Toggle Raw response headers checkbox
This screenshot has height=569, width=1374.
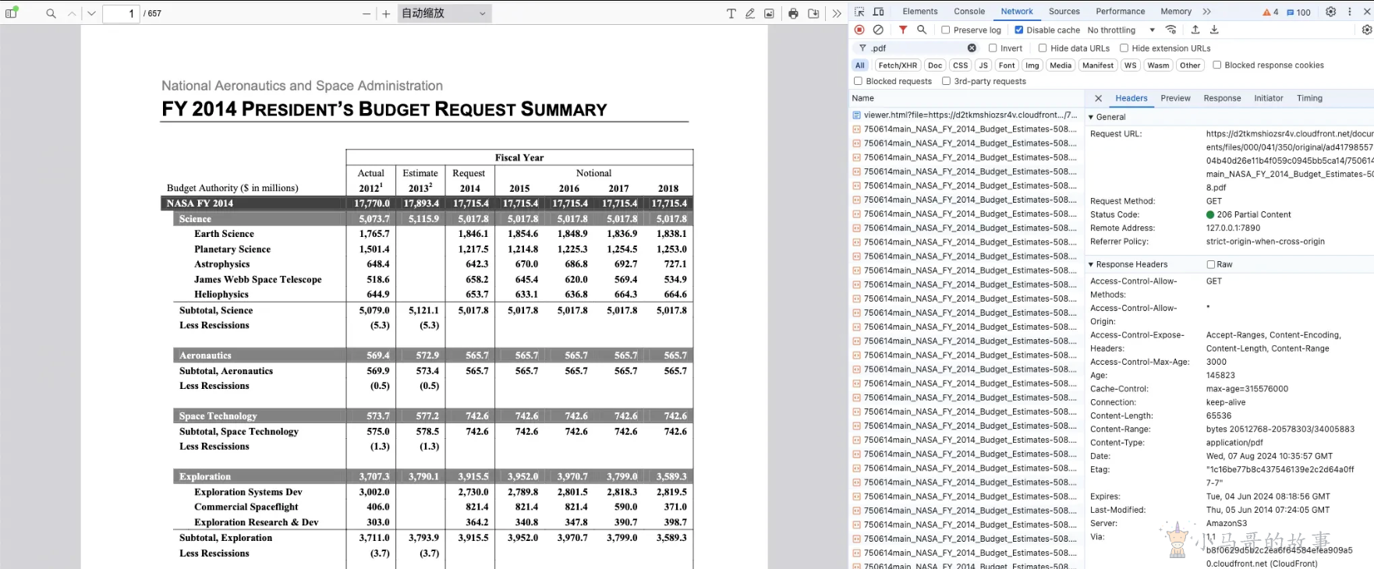pos(1211,265)
